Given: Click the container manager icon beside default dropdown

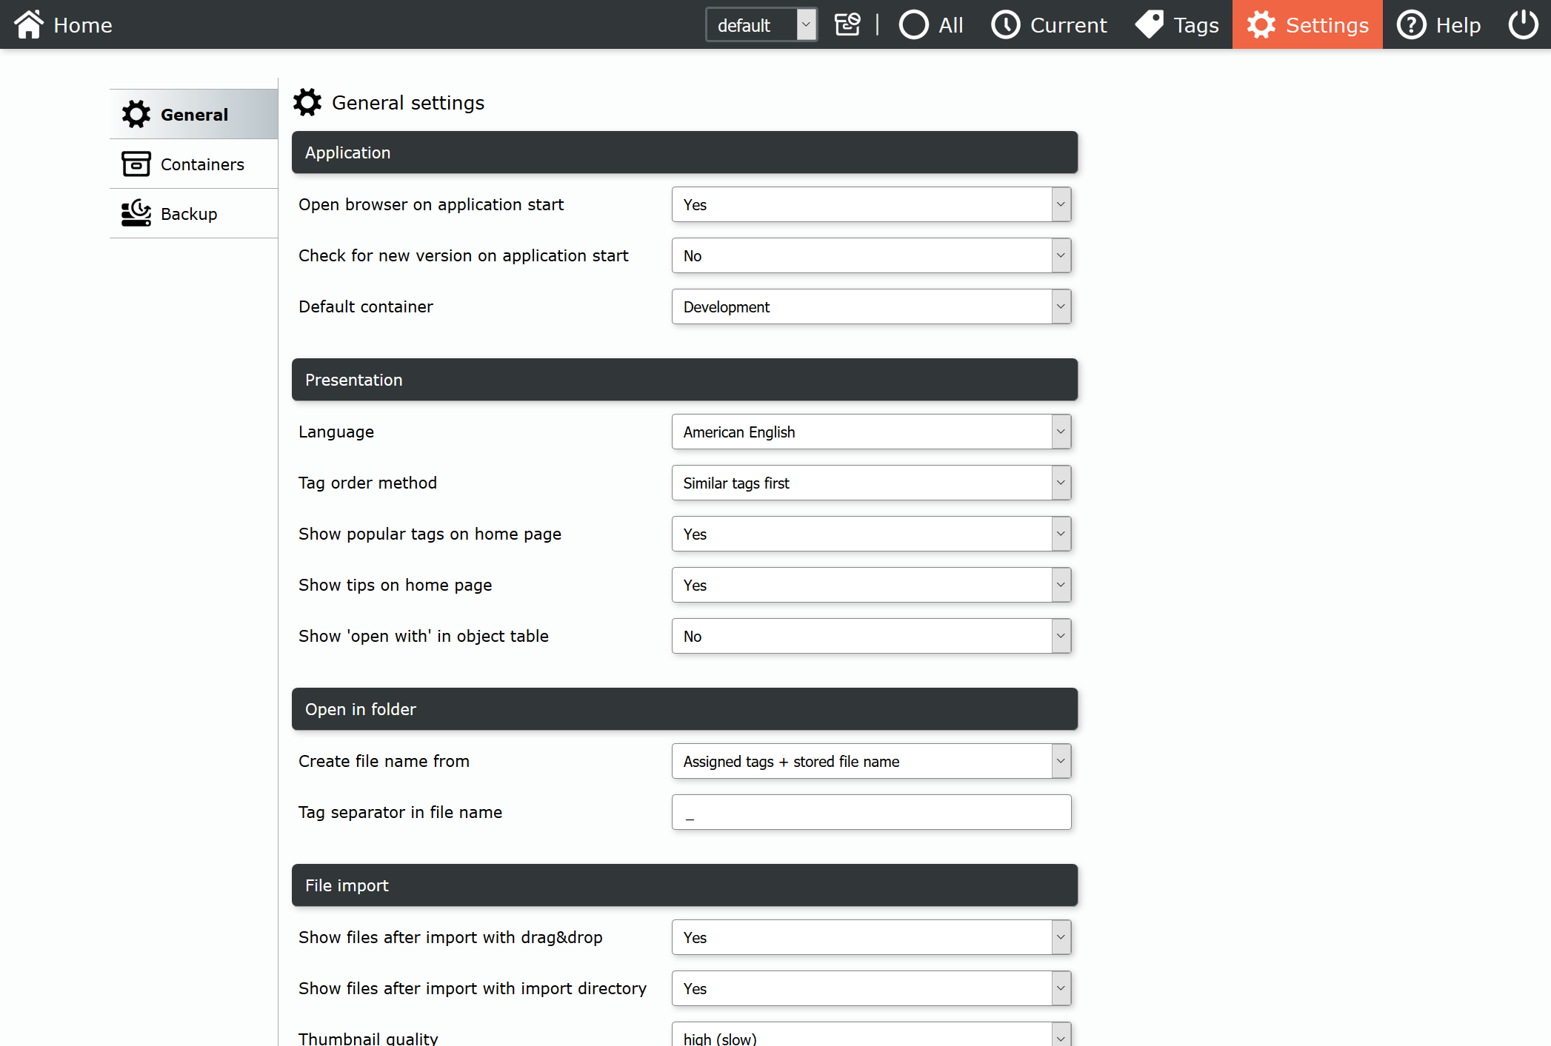Looking at the screenshot, I should (847, 24).
